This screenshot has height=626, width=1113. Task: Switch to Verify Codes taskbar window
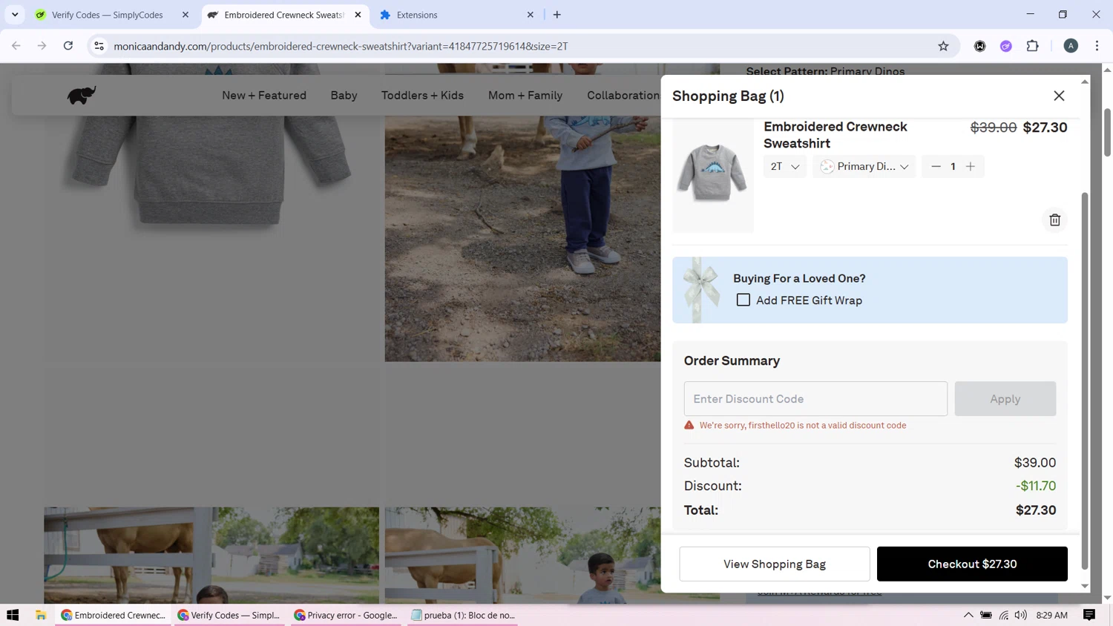click(229, 615)
